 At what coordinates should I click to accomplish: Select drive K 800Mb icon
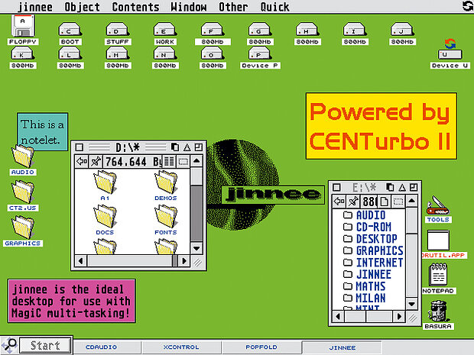coord(23,53)
